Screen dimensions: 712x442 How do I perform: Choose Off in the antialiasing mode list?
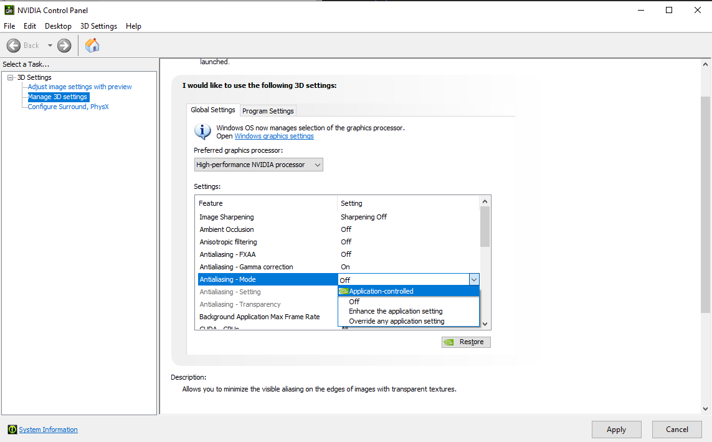[409, 302]
